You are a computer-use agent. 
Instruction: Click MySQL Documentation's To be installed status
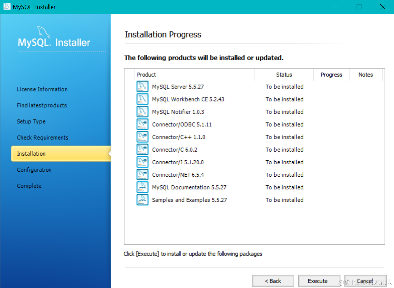click(x=285, y=187)
